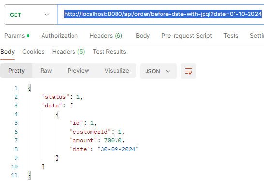
Task: Click the request URL field
Action: [161, 15]
